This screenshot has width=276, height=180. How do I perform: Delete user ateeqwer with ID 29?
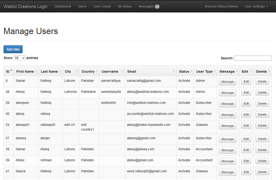point(262,104)
